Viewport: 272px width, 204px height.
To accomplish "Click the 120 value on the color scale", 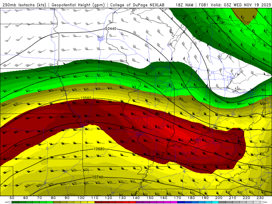I will click(x=108, y=198).
